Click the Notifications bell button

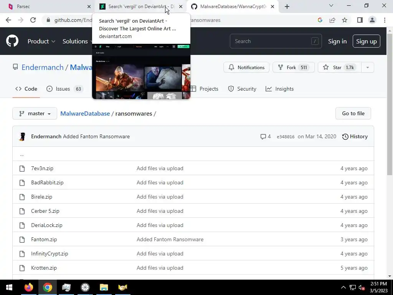point(246,67)
